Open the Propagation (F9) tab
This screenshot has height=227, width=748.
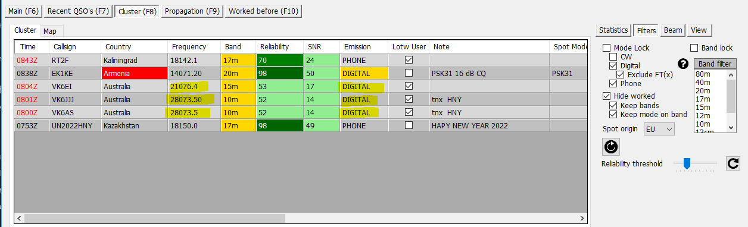(192, 11)
